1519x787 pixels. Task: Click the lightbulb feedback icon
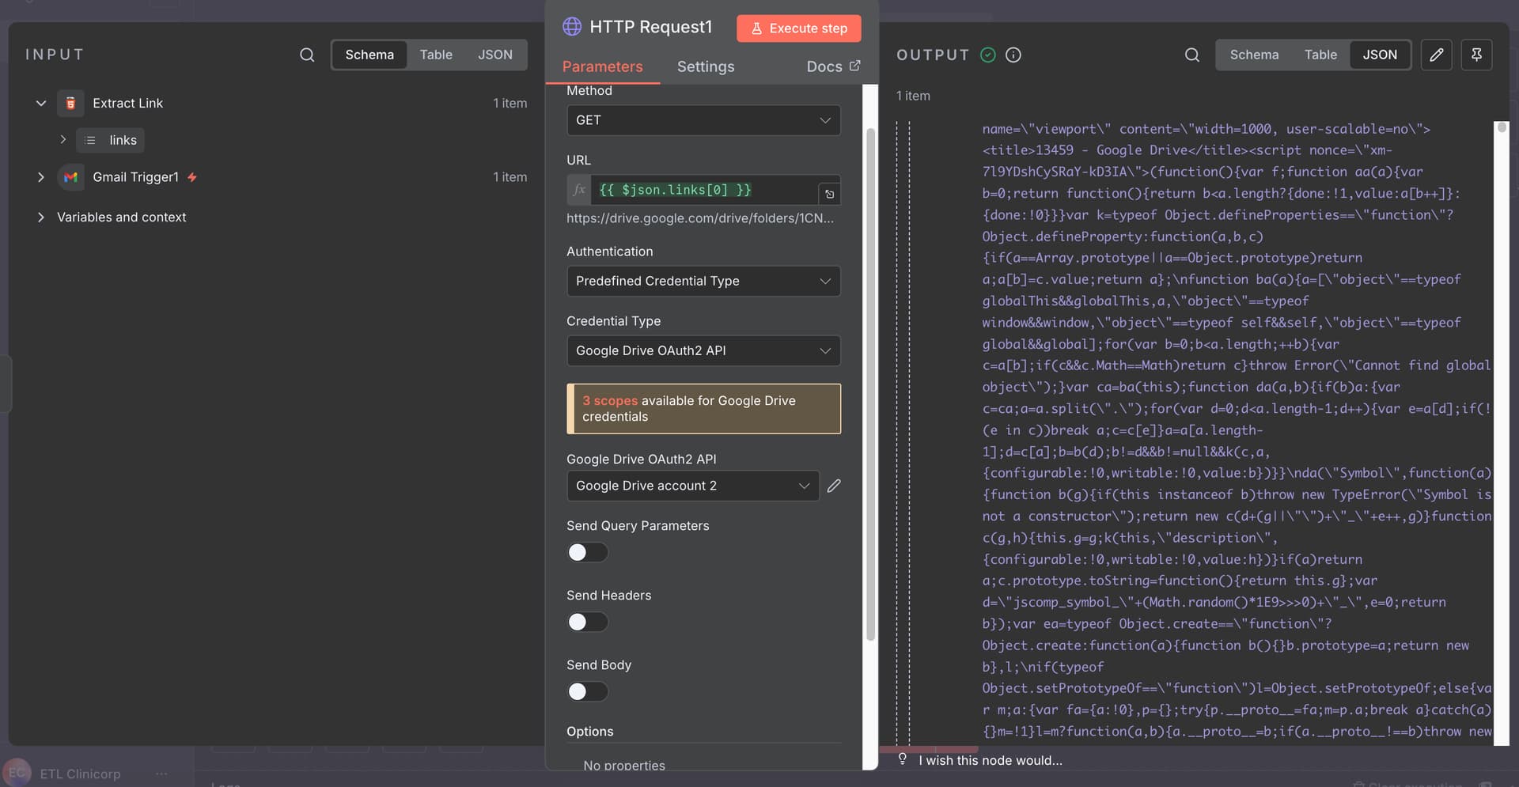coord(902,759)
